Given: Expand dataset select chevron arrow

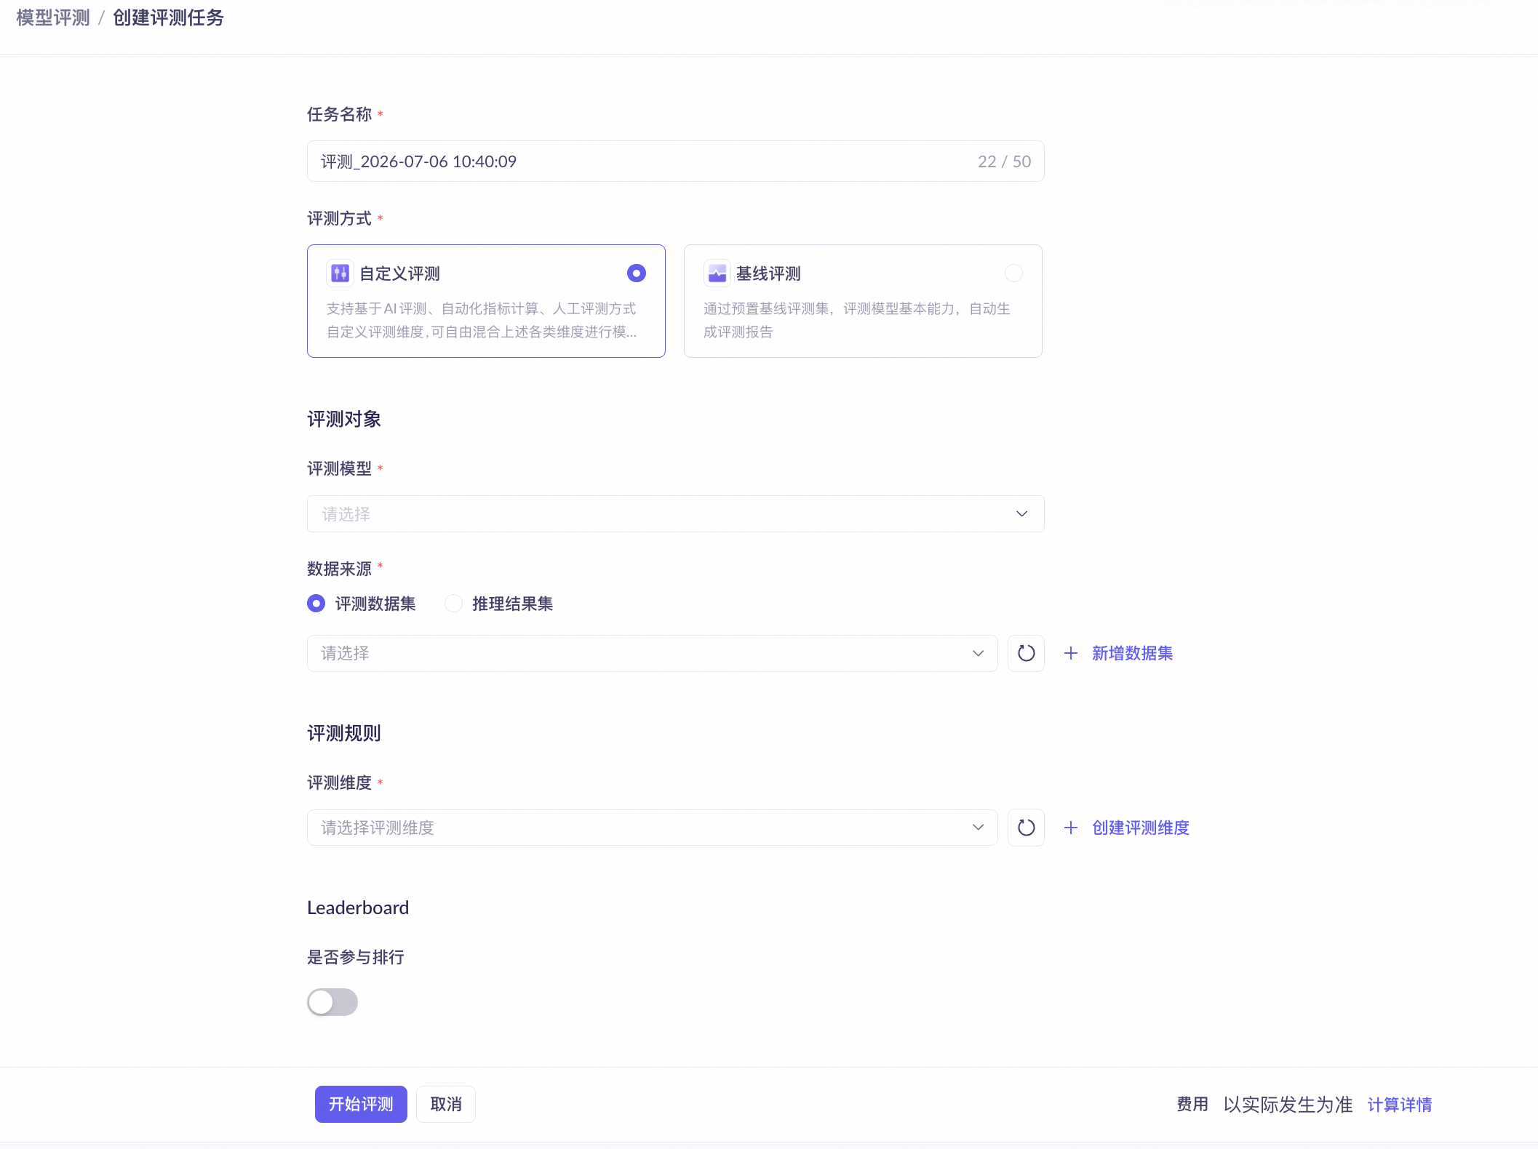Looking at the screenshot, I should click(x=978, y=653).
